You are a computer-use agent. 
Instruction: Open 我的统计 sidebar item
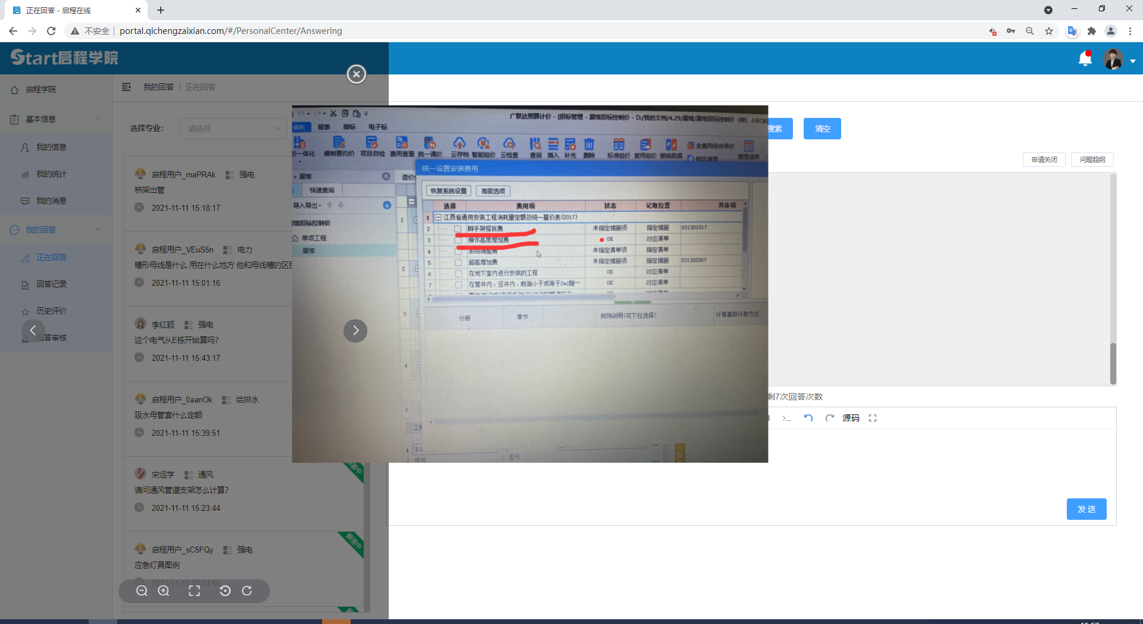(x=51, y=174)
